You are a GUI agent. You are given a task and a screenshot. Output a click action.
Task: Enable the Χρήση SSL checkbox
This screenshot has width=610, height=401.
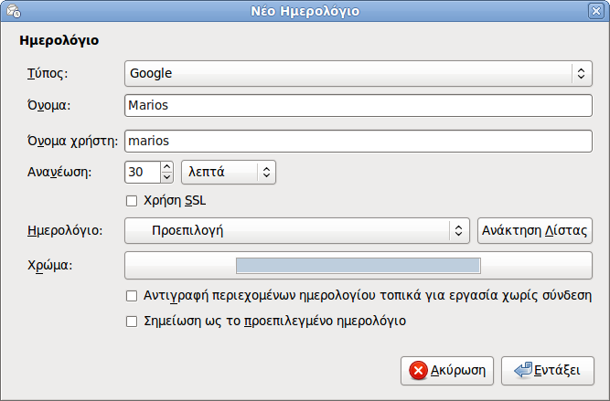point(132,201)
